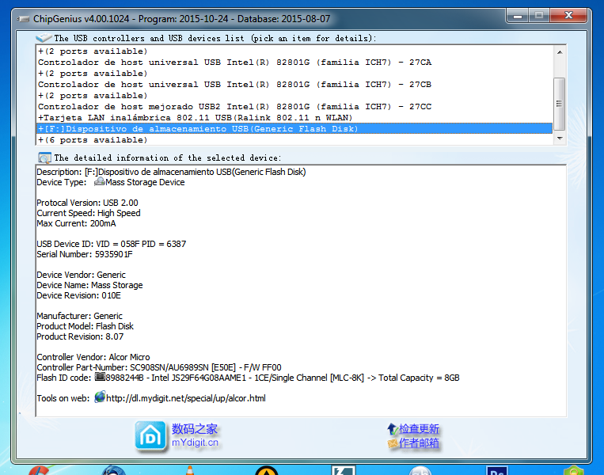The image size is (604, 475).
Task: Click the 'Max Current: 200mA' line
Action: 76,223
